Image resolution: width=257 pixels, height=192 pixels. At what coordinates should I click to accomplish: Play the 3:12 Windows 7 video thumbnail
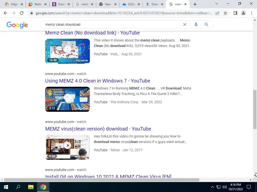68,99
